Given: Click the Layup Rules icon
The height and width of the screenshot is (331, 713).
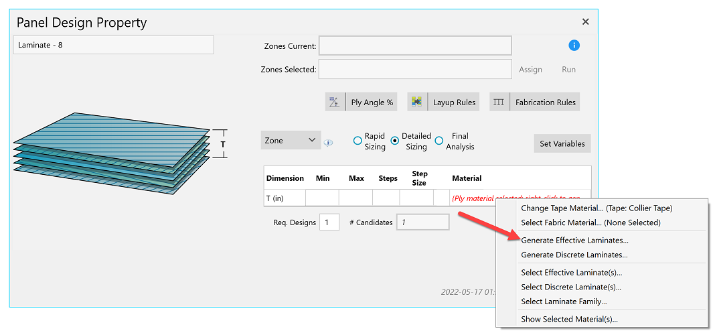Looking at the screenshot, I should (417, 103).
